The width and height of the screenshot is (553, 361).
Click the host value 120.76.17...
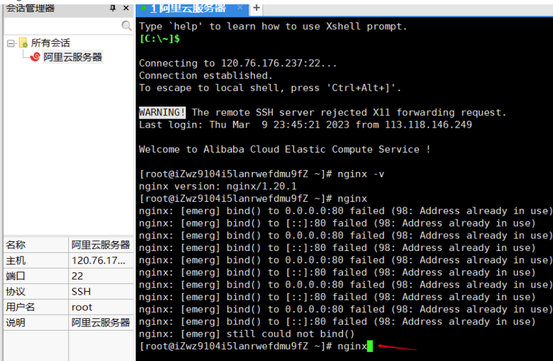tap(98, 260)
